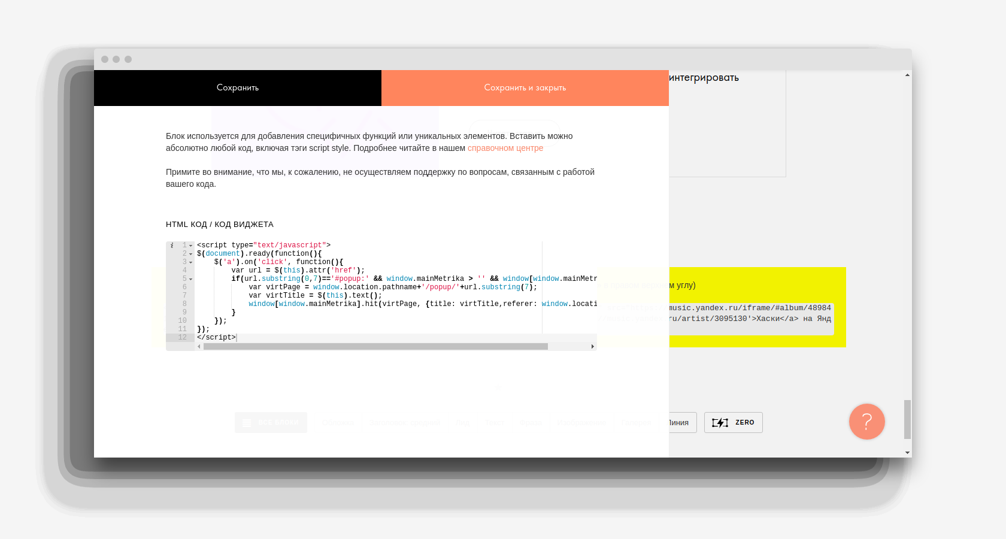Collapse the fold arrow on line 1
1006x539 pixels.
tap(191, 246)
